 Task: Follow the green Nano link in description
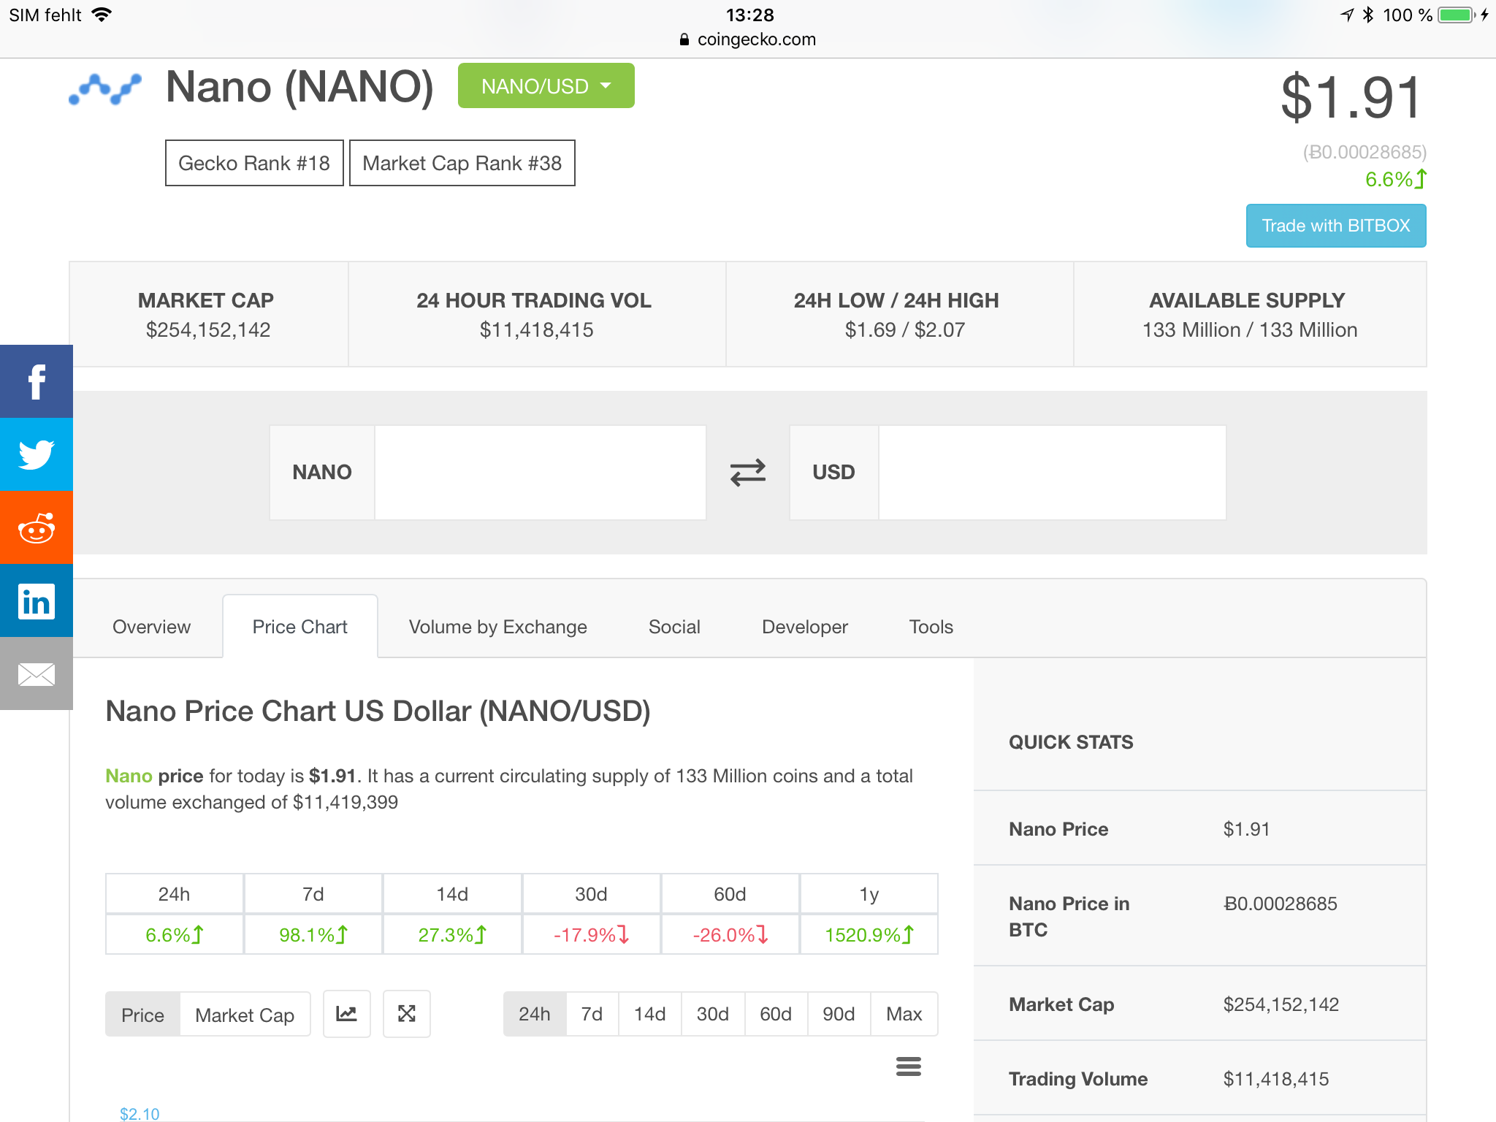129,776
